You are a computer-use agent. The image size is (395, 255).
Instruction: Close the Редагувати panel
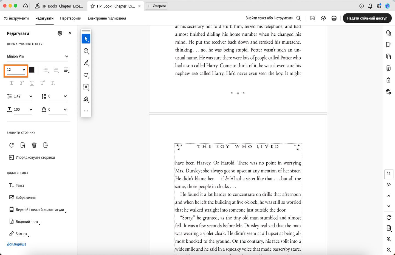pos(70,33)
